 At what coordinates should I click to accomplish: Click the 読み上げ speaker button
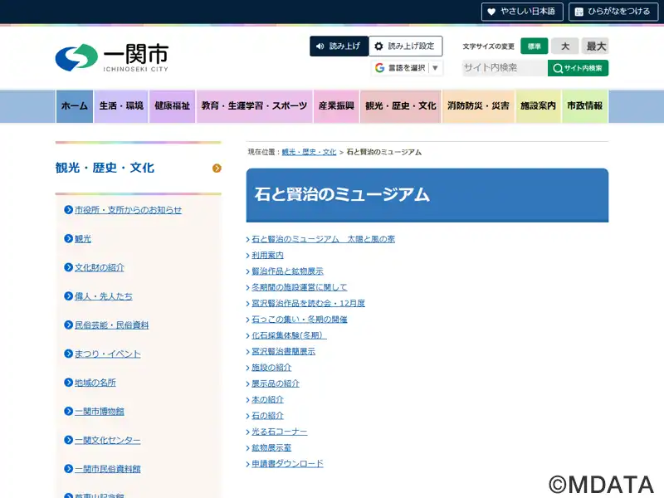coord(339,46)
